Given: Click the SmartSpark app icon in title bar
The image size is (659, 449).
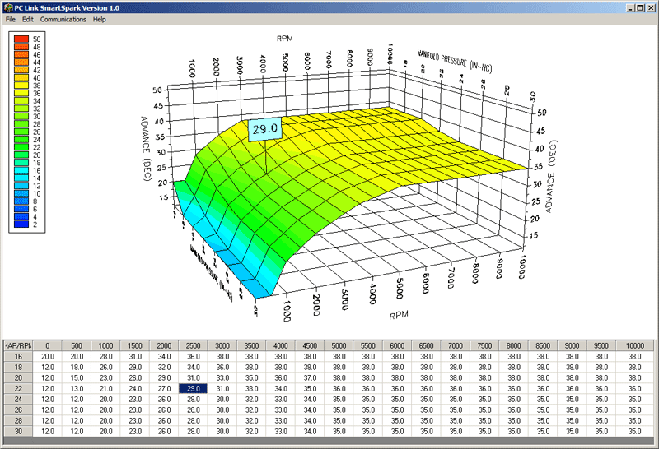Looking at the screenshot, I should 7,7.
